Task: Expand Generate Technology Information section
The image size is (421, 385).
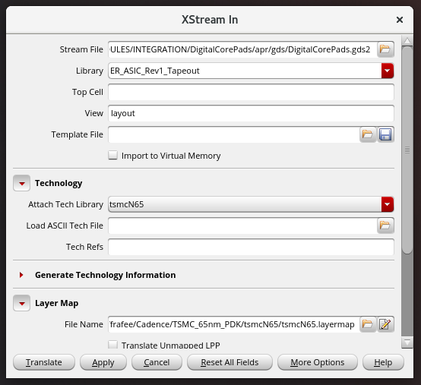Action: click(21, 275)
